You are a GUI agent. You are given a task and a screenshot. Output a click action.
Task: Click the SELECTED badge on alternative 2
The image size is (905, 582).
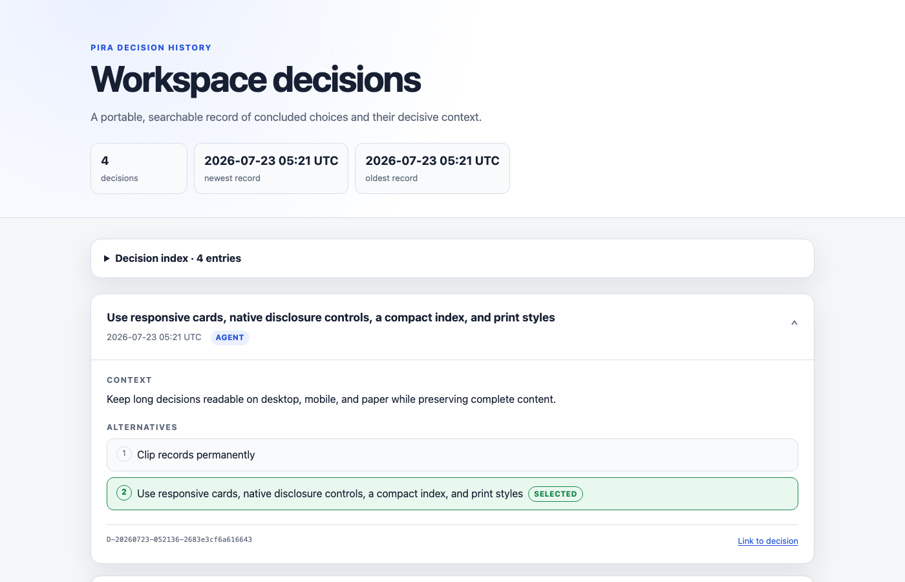[x=555, y=494]
